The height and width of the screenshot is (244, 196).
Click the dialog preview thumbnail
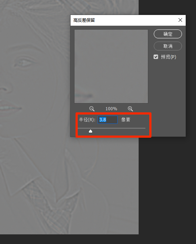coord(111,66)
